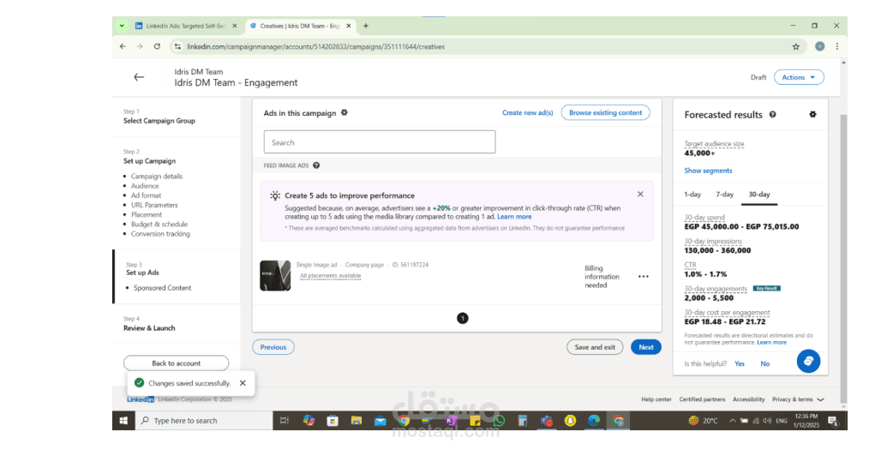Viewport: 893px width, 450px height.
Task: Select the 30-day forecast tab
Action: coord(758,195)
